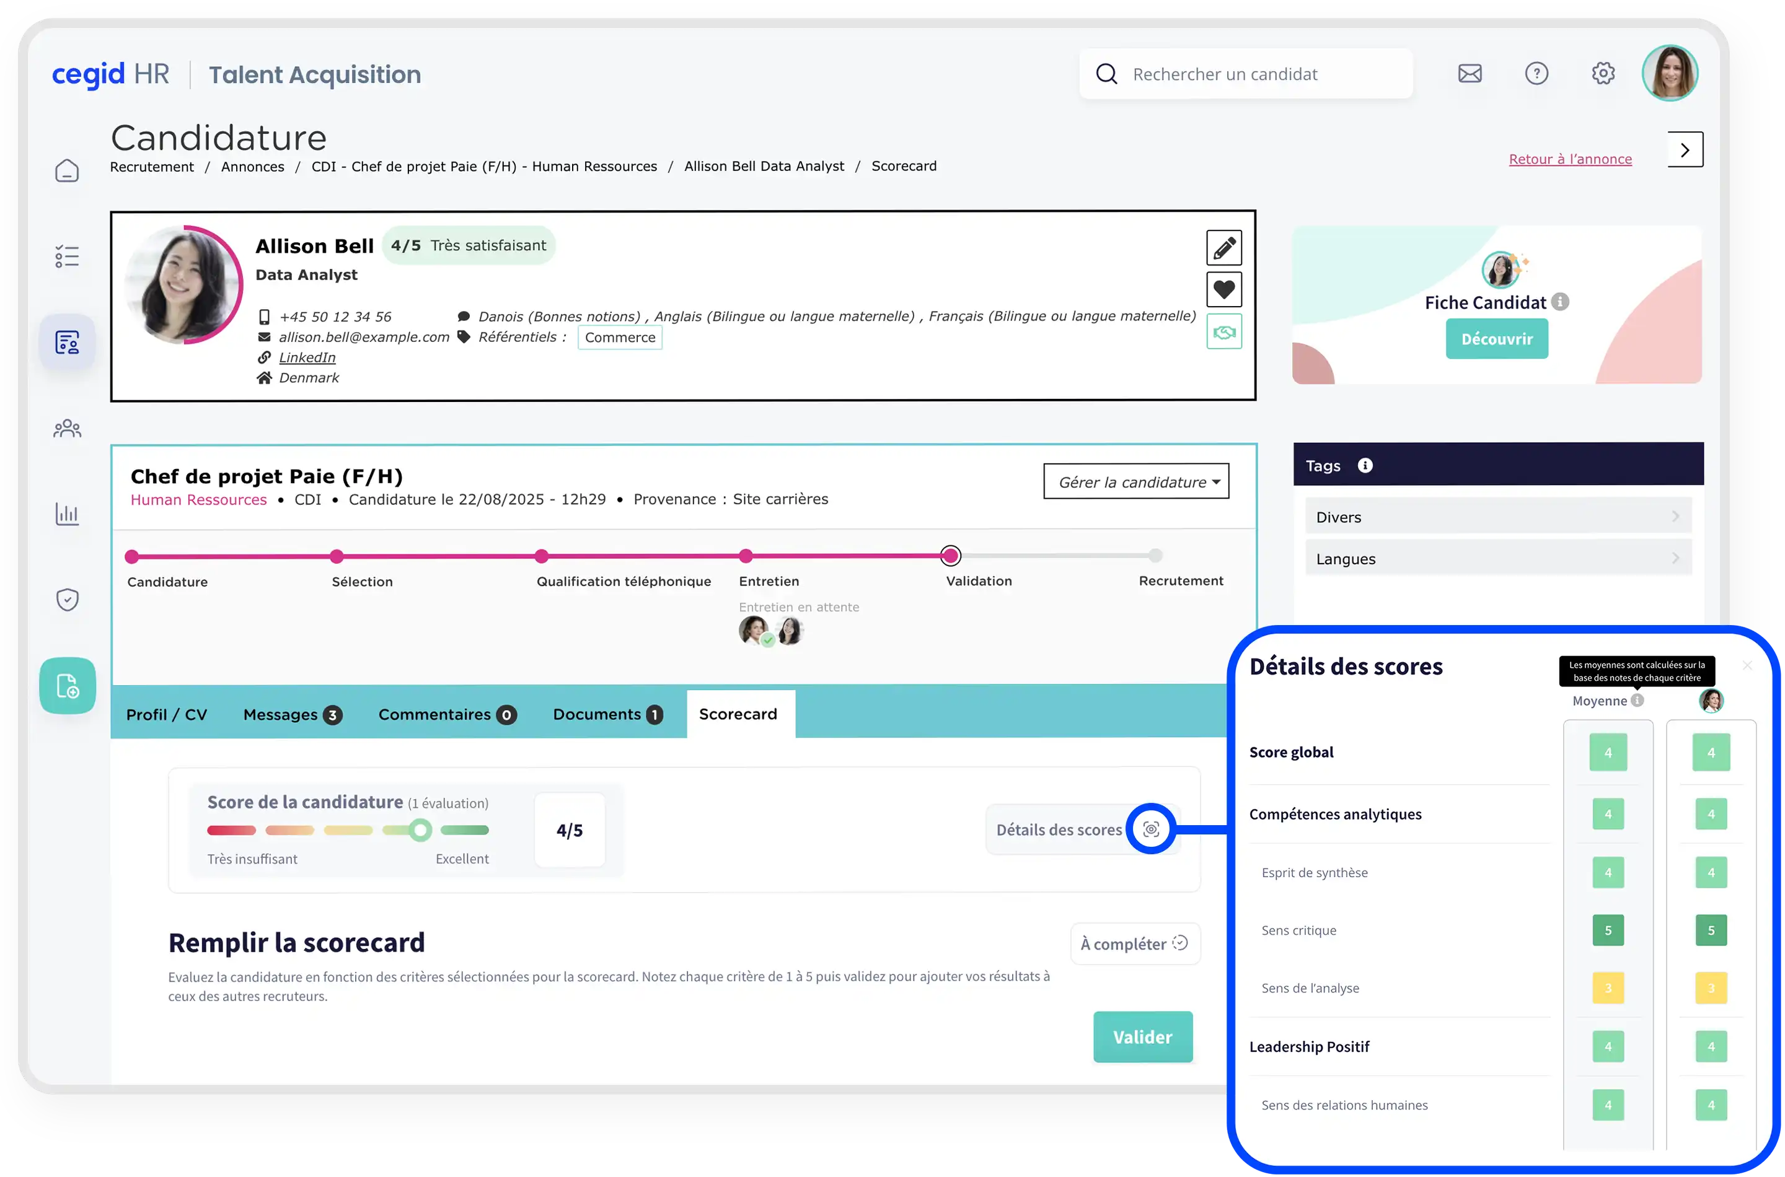
Task: Expand the Divers tags section
Action: coord(1497,517)
